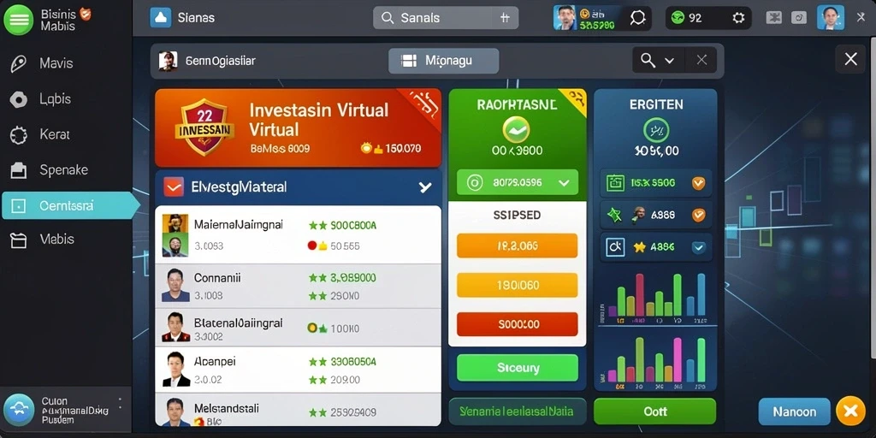
Task: Open dropdown arrow next to panel search
Action: click(x=669, y=61)
